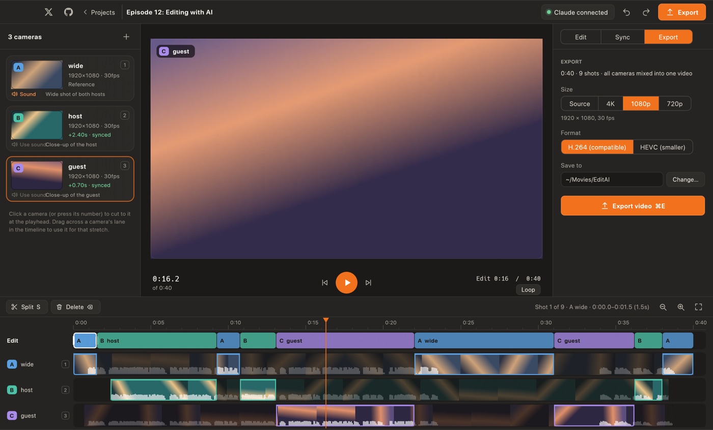
Task: Click the C guest label on preview
Action: (x=175, y=51)
